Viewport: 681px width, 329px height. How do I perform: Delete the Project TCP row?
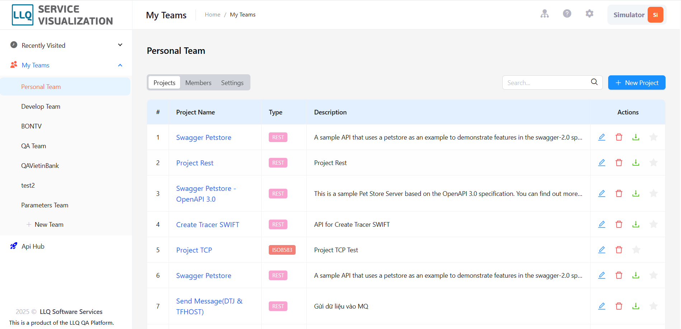pyautogui.click(x=619, y=250)
